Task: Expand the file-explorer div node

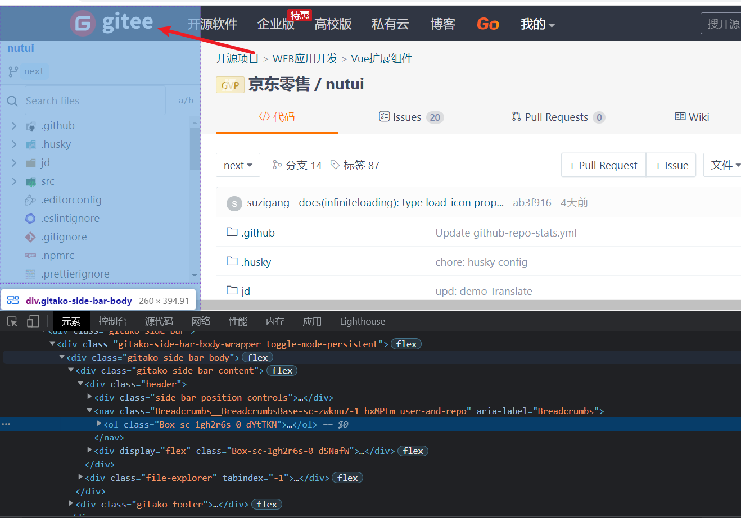Action: pos(81,478)
